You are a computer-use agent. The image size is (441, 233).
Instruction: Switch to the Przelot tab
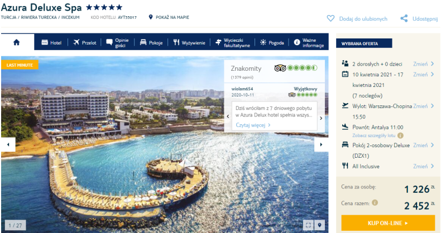pos(85,43)
